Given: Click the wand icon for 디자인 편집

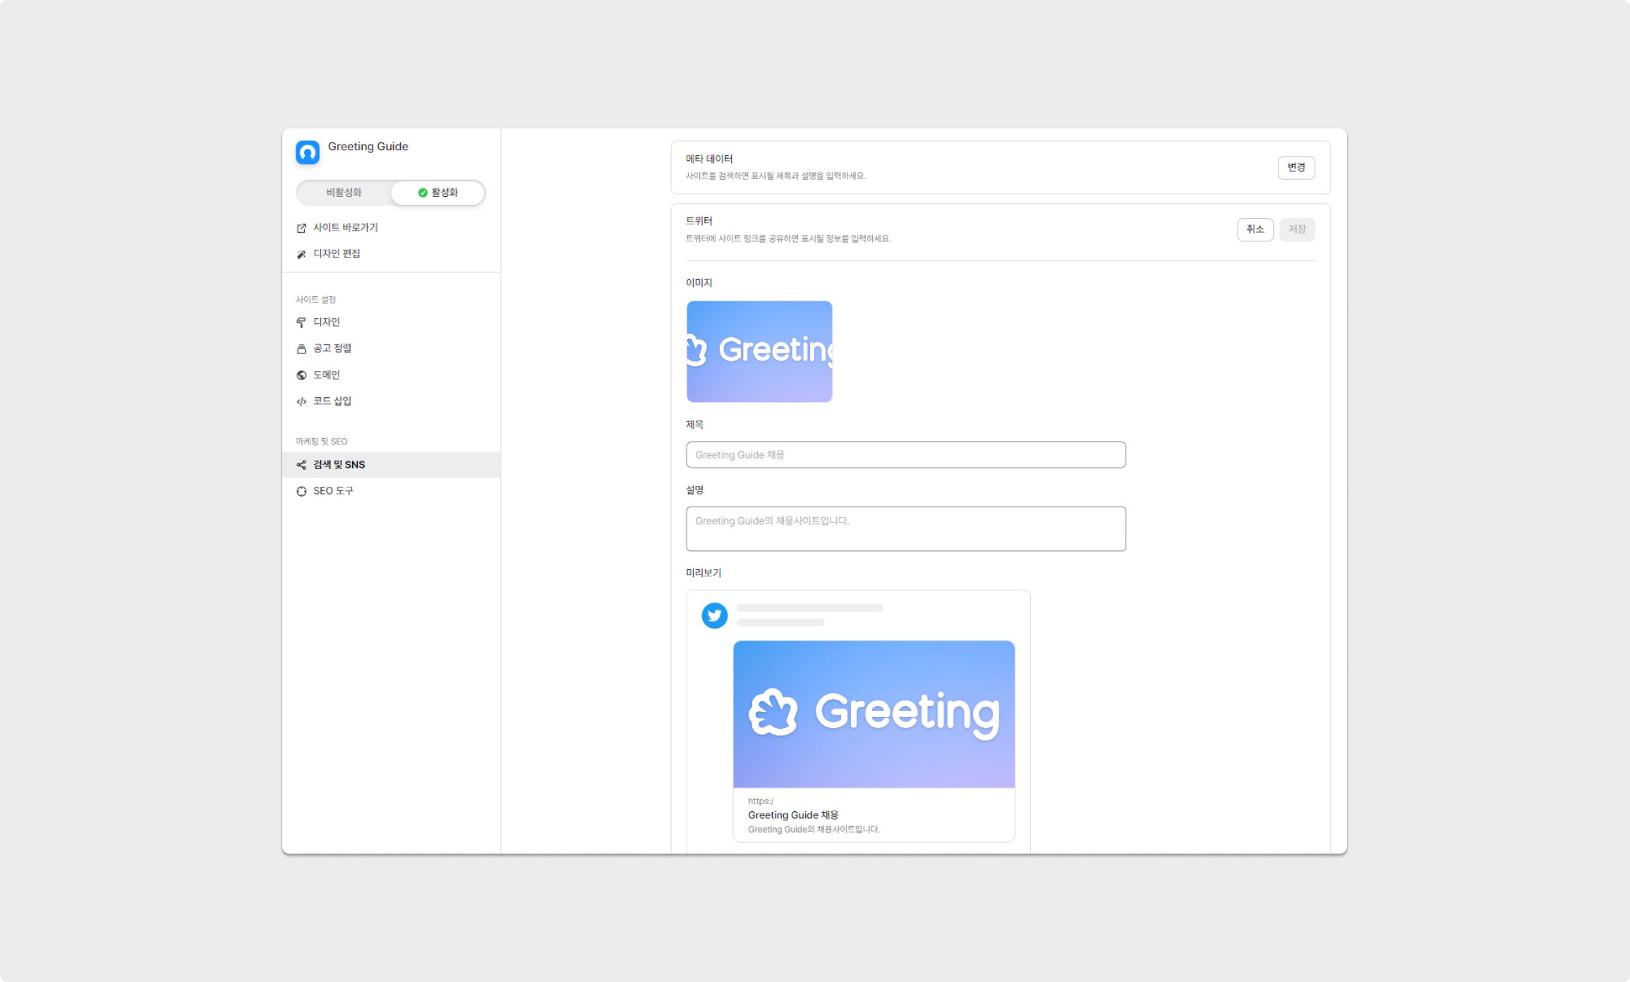Looking at the screenshot, I should click(x=301, y=254).
